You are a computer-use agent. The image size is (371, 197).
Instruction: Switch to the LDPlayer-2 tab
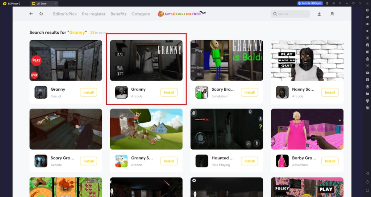pos(12,3)
